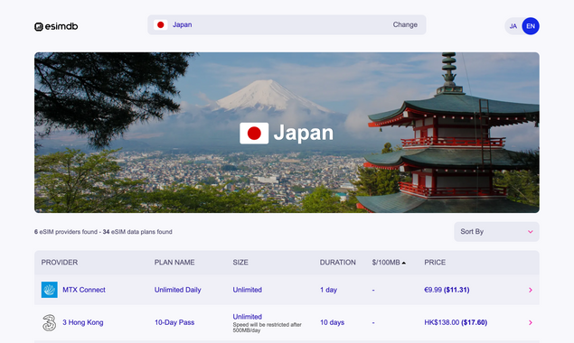Image resolution: width=574 pixels, height=343 pixels.
Task: Open the 3 Hong Kong provider link
Action: (x=83, y=322)
